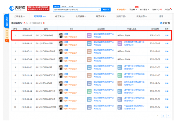Screen dimensions: 177x125
Task: Click the person photo in row 6
Action: (x=61, y=75)
